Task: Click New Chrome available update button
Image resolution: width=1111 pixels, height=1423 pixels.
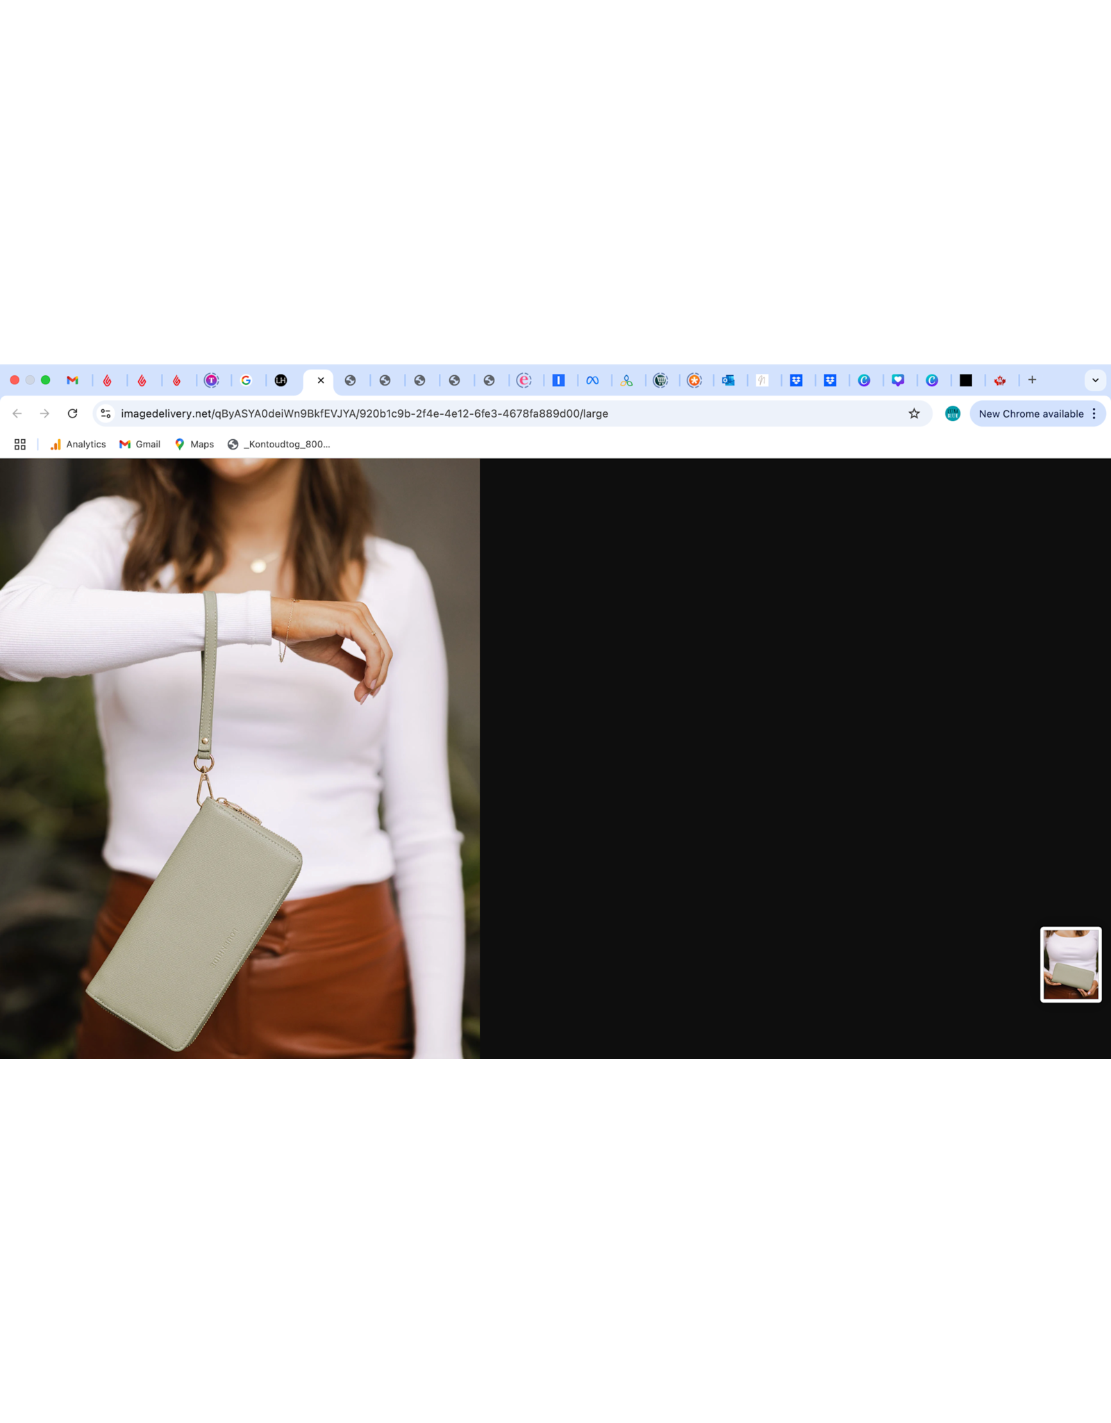Action: [1030, 413]
